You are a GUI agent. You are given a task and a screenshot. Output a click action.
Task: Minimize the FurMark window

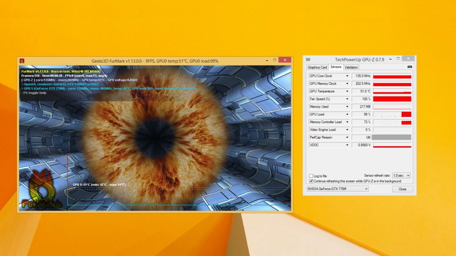pos(267,60)
